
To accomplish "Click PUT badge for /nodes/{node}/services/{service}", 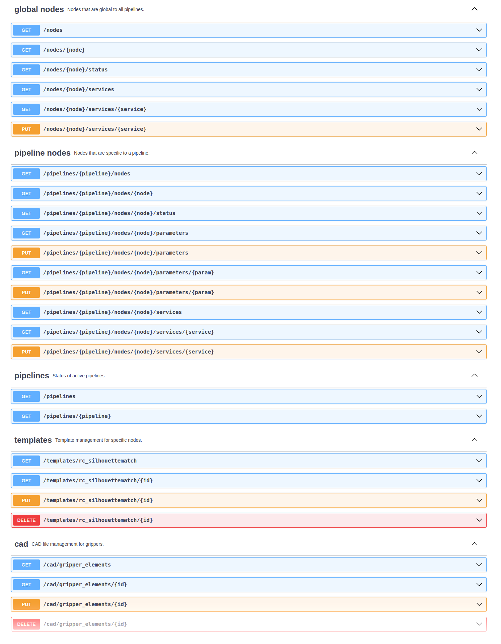I will point(26,129).
